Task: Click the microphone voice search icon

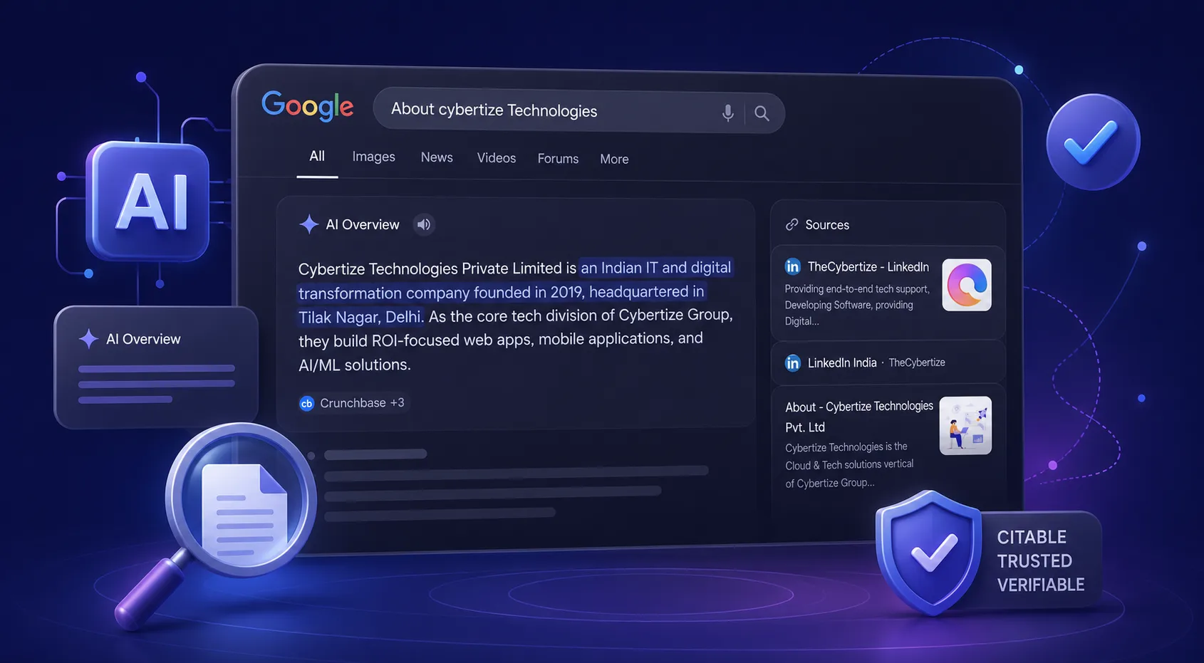Action: pyautogui.click(x=727, y=113)
